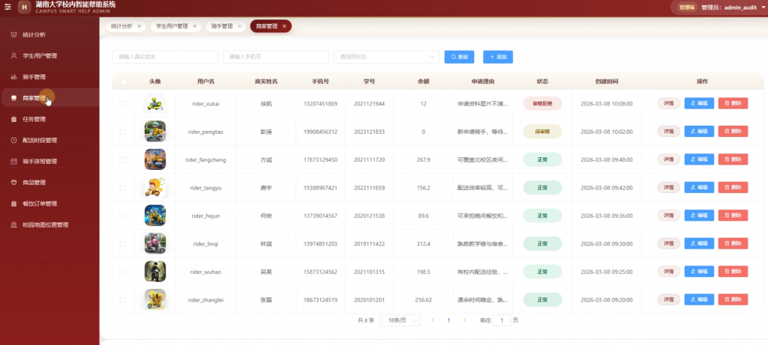Click the 校园地图位置管理 location icon
This screenshot has width=768, height=345.
point(13,225)
